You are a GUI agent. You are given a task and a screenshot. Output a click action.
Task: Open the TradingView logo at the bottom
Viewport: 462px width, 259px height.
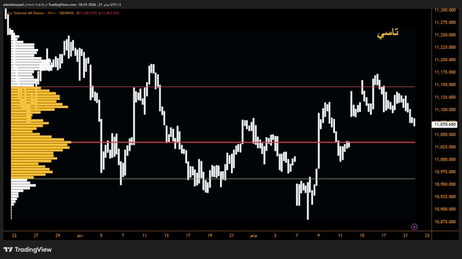pyautogui.click(x=28, y=249)
